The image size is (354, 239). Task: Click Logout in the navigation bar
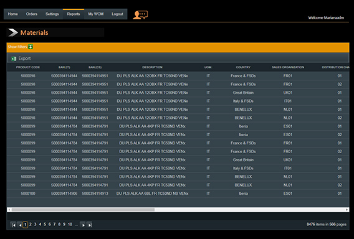pos(117,14)
